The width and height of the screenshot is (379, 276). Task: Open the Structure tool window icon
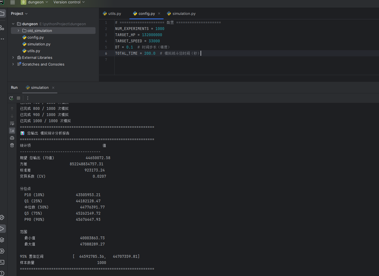pyautogui.click(x=2, y=28)
